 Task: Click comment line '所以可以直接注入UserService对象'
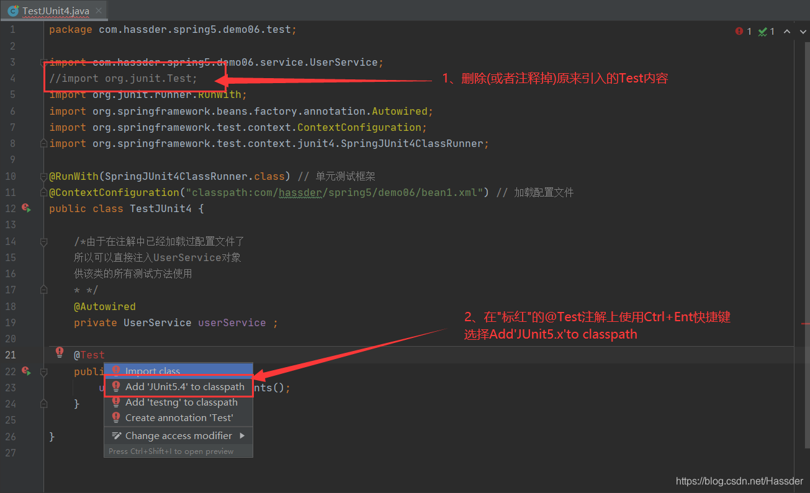point(157,257)
